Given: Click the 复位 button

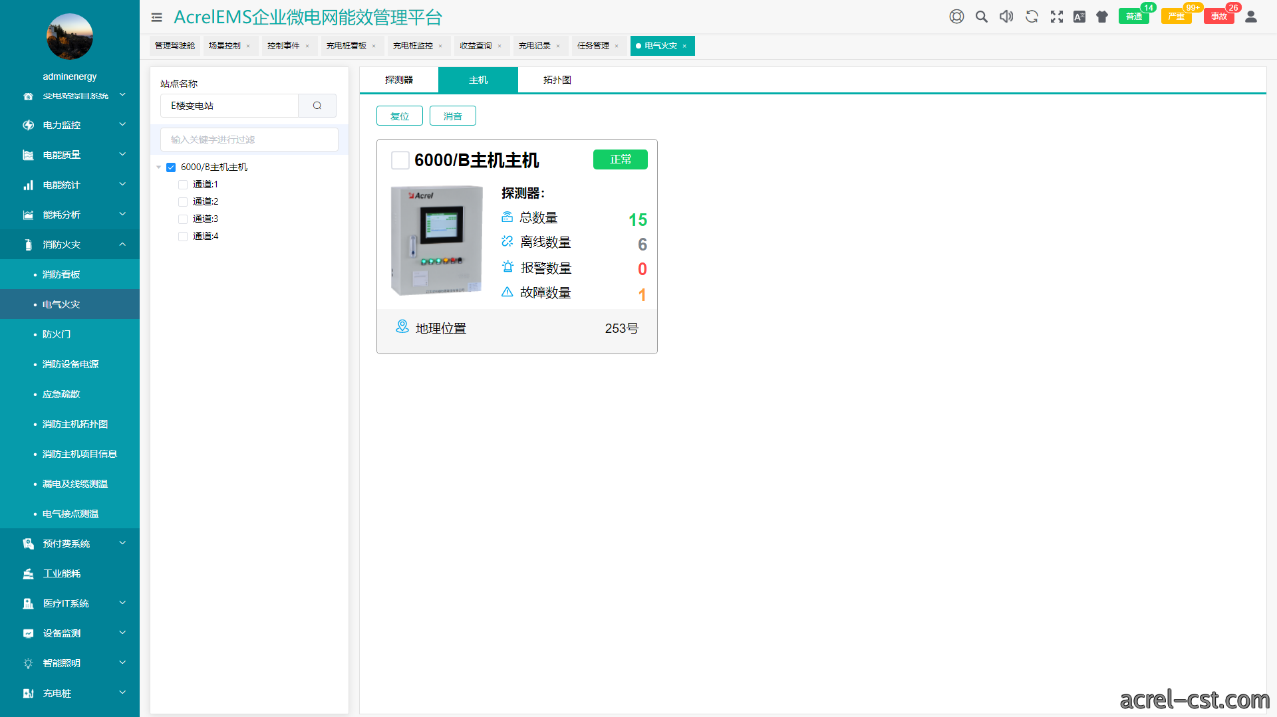Looking at the screenshot, I should coord(400,116).
